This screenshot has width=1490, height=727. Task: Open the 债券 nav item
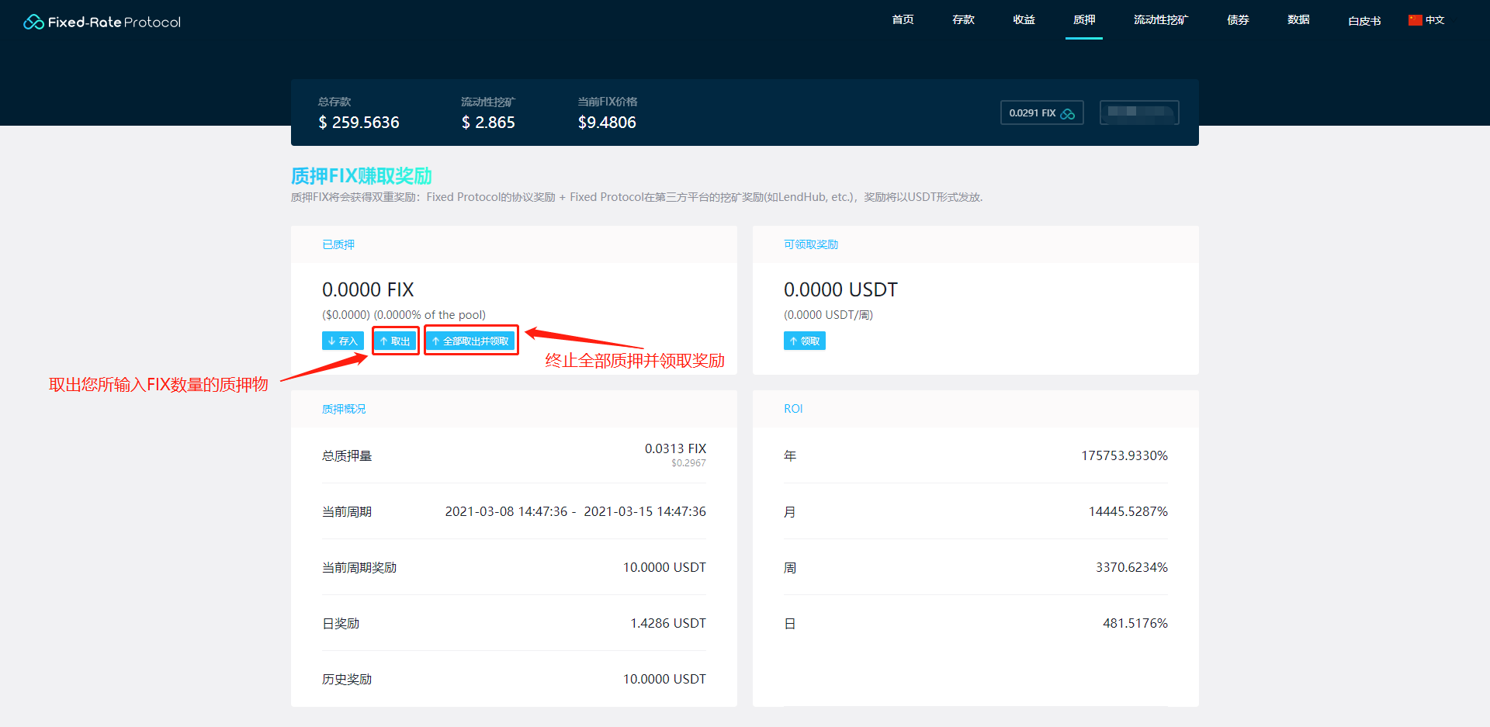1238,20
